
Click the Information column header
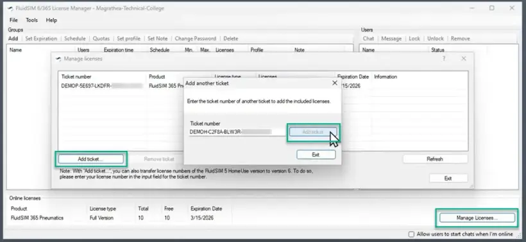click(386, 77)
